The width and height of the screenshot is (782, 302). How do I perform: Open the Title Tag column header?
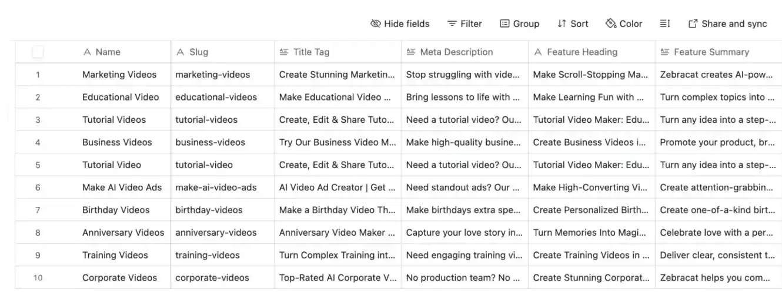pyautogui.click(x=311, y=52)
